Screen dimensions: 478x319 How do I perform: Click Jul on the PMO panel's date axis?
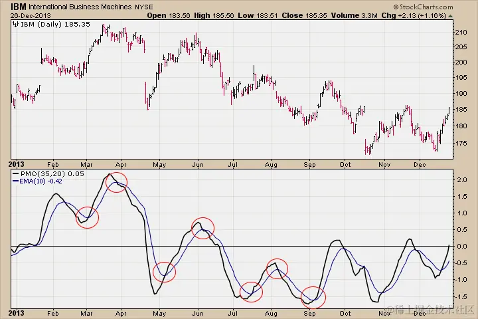coord(232,314)
